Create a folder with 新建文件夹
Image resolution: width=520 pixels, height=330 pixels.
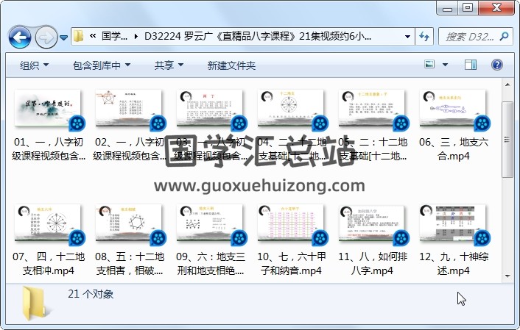(x=231, y=65)
